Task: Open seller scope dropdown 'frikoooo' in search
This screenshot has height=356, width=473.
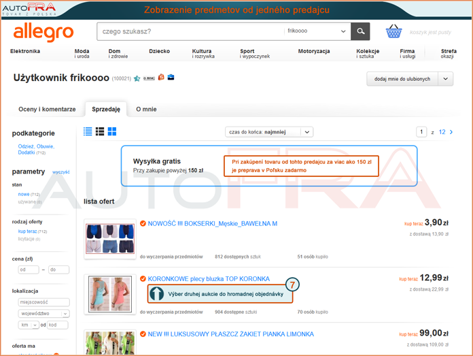Action: pyautogui.click(x=317, y=31)
